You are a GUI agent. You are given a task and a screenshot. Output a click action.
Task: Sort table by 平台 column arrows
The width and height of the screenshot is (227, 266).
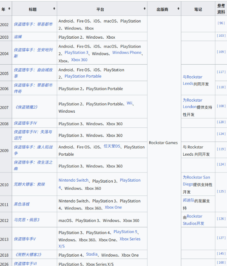coord(145,9)
